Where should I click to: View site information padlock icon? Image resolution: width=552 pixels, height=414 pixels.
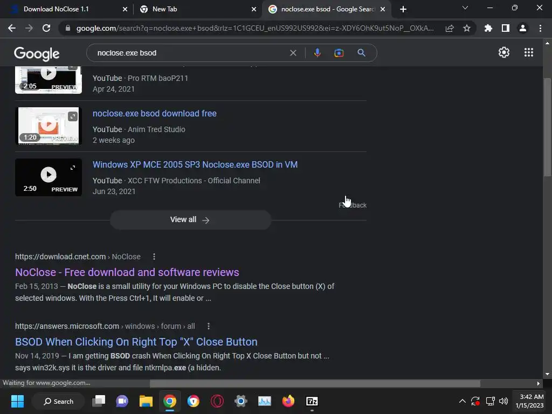point(68,28)
